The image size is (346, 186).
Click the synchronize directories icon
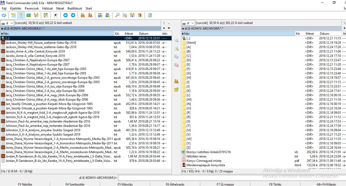pos(132,15)
